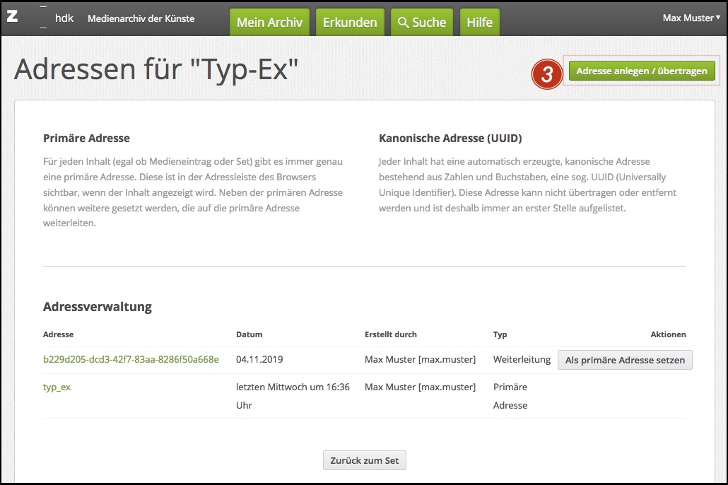Screen dimensions: 728x485
Task: Click the Weiterleitung type cell
Action: [522, 359]
